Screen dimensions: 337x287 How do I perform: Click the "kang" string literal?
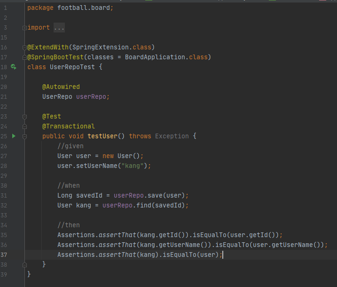pos(133,166)
